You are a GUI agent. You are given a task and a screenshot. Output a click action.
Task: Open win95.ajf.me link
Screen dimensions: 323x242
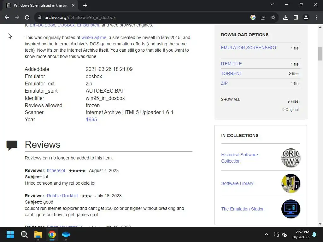[x=94, y=38]
